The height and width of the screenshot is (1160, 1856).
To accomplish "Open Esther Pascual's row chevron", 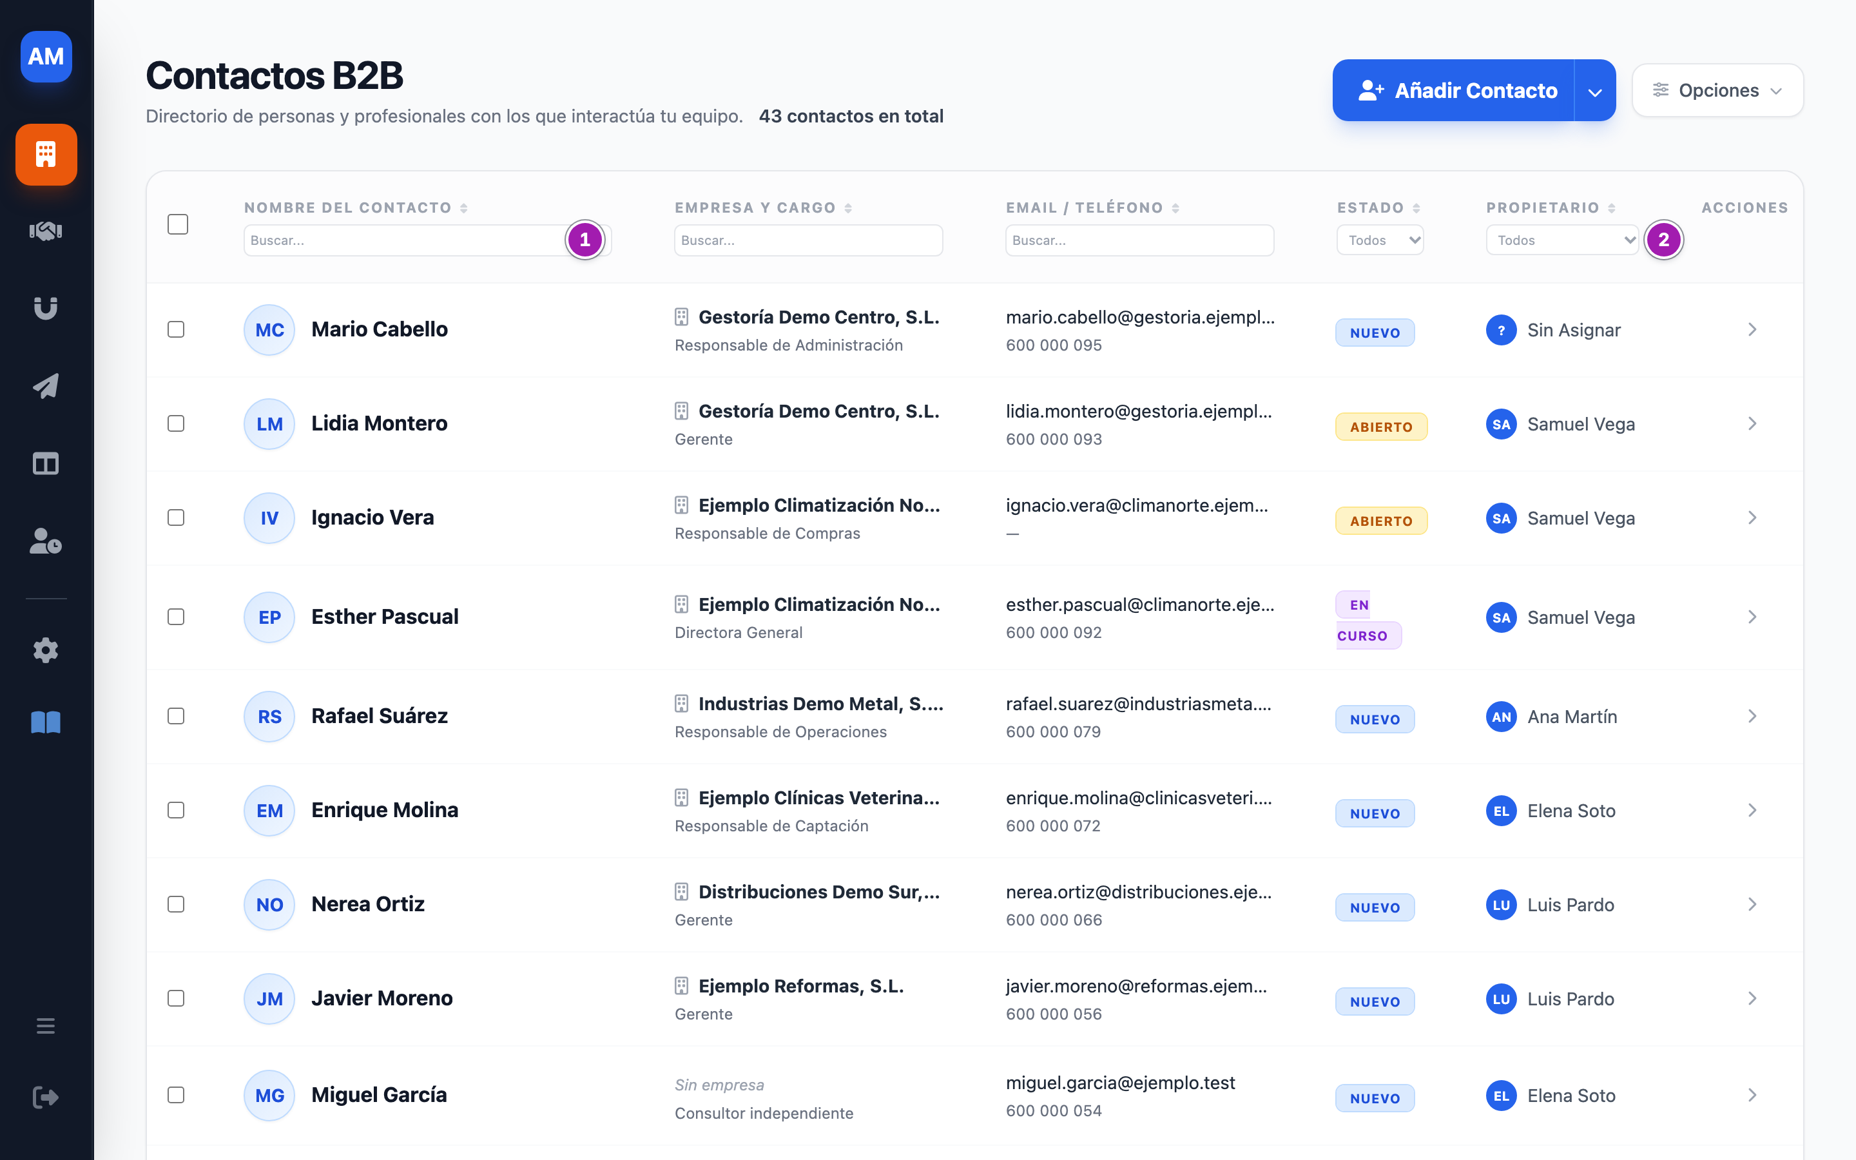I will (x=1752, y=617).
